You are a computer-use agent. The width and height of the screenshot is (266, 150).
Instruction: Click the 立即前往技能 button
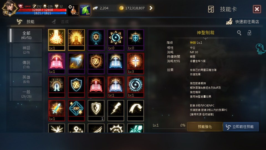click(241, 127)
